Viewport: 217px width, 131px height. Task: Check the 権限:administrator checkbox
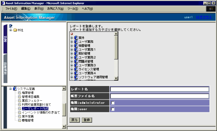(113, 103)
